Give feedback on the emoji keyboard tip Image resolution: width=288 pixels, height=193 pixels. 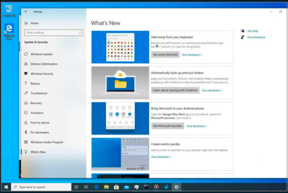(x=192, y=55)
